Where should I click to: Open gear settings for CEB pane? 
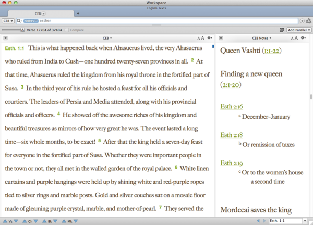210,37
